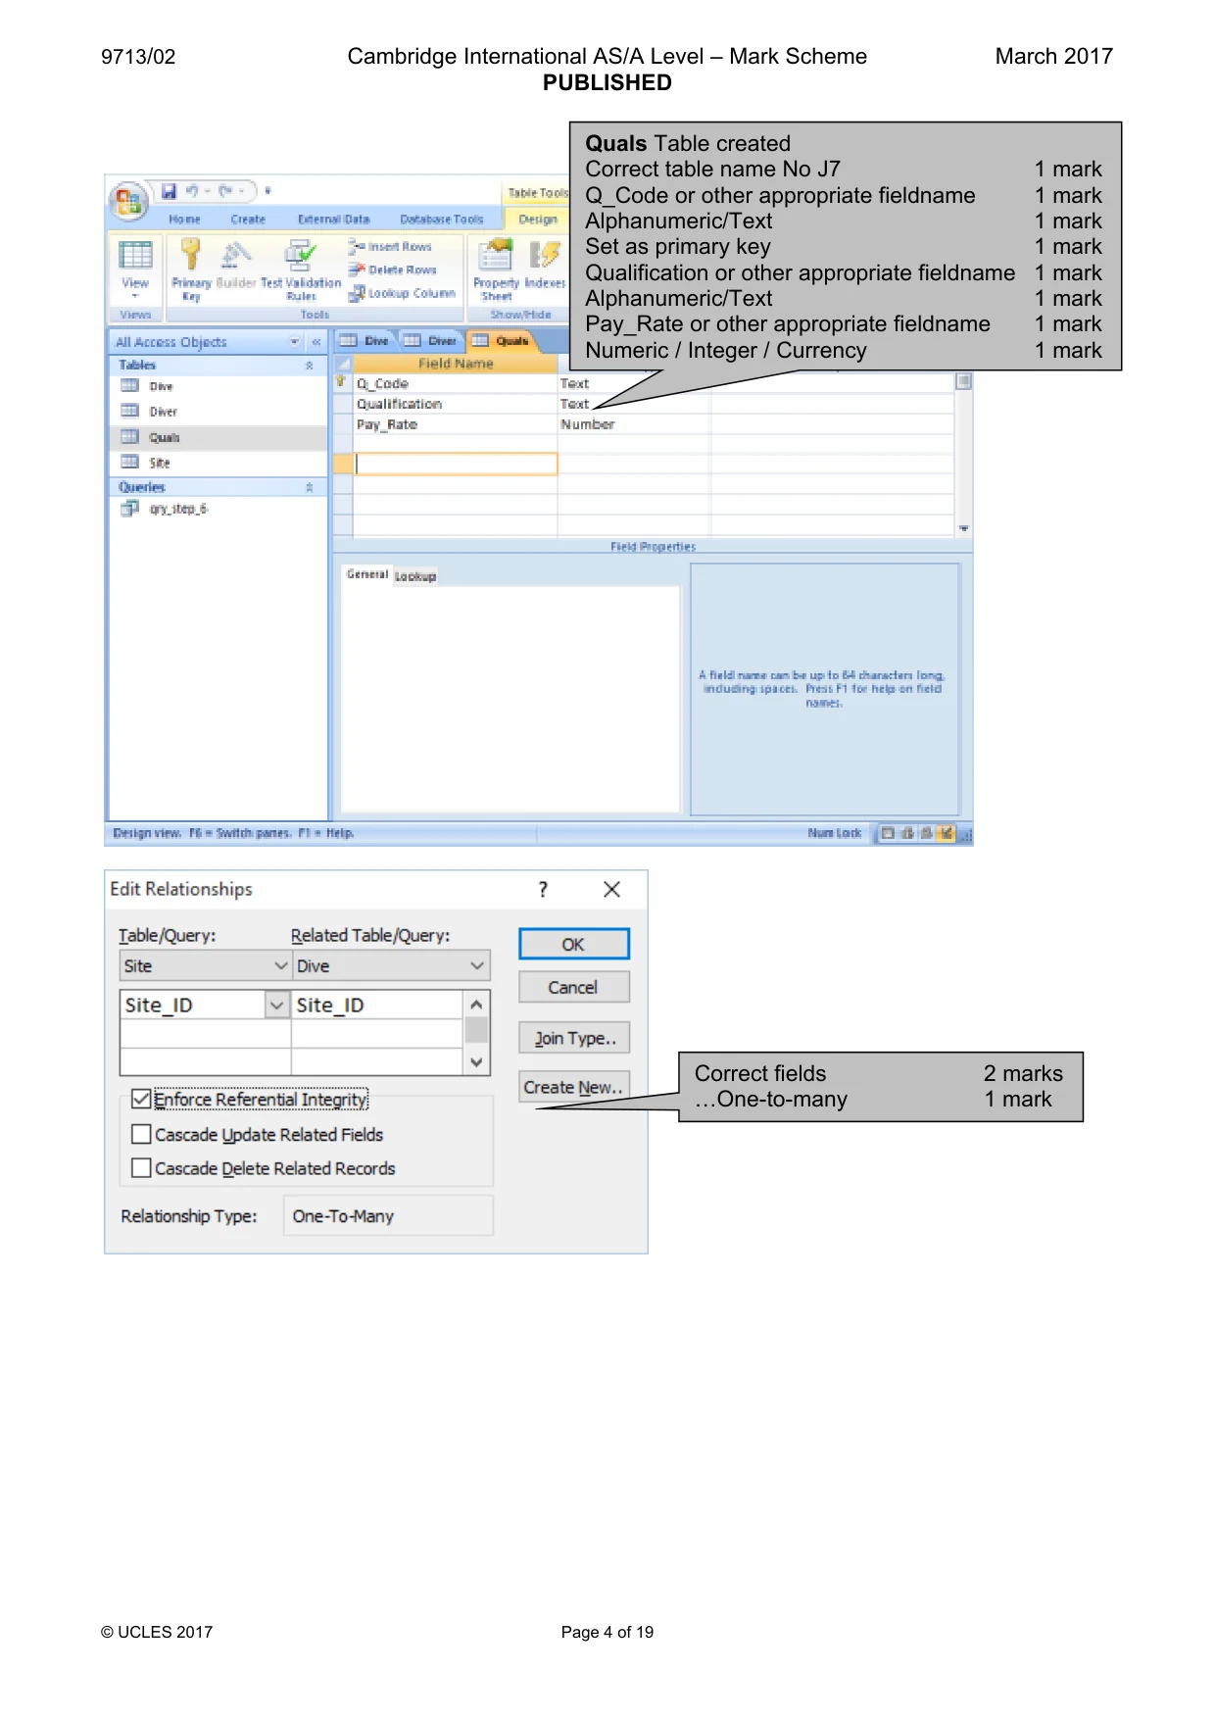
Task: Click Delete Rows in the Tools group
Action: (x=393, y=270)
